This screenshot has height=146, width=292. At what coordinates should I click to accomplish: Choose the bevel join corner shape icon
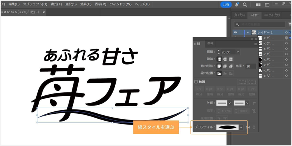click(x=231, y=66)
